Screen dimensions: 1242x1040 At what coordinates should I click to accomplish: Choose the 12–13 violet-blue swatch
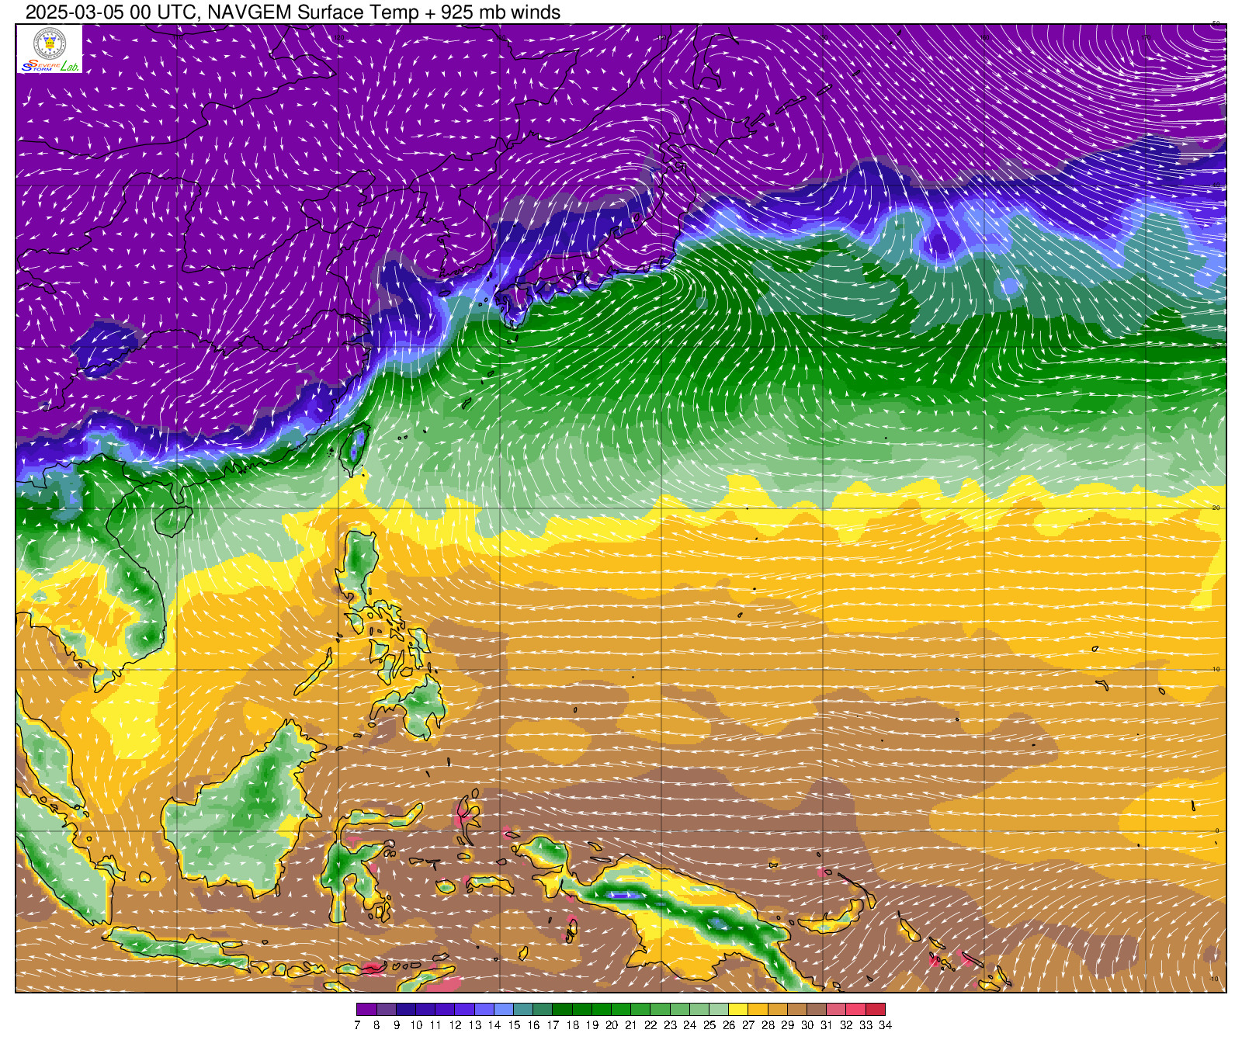pyautogui.click(x=464, y=1010)
